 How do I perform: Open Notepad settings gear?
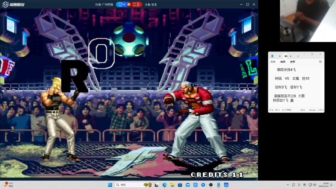point(320,62)
